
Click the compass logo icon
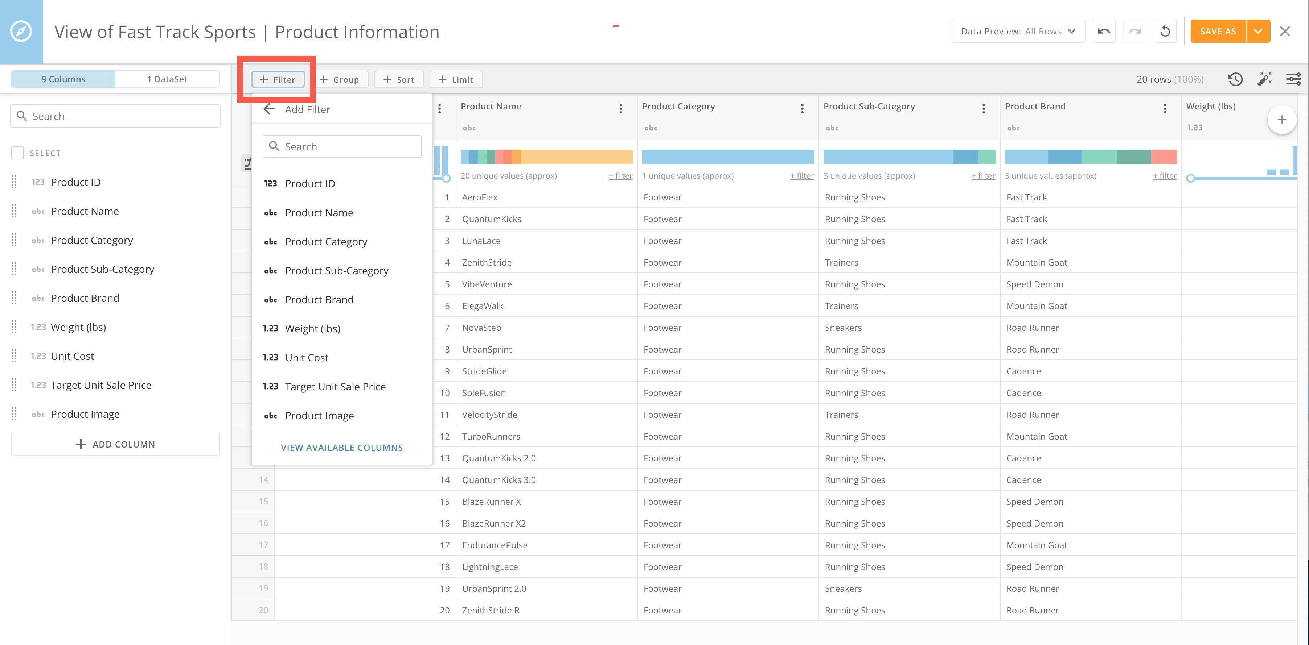coord(21,32)
